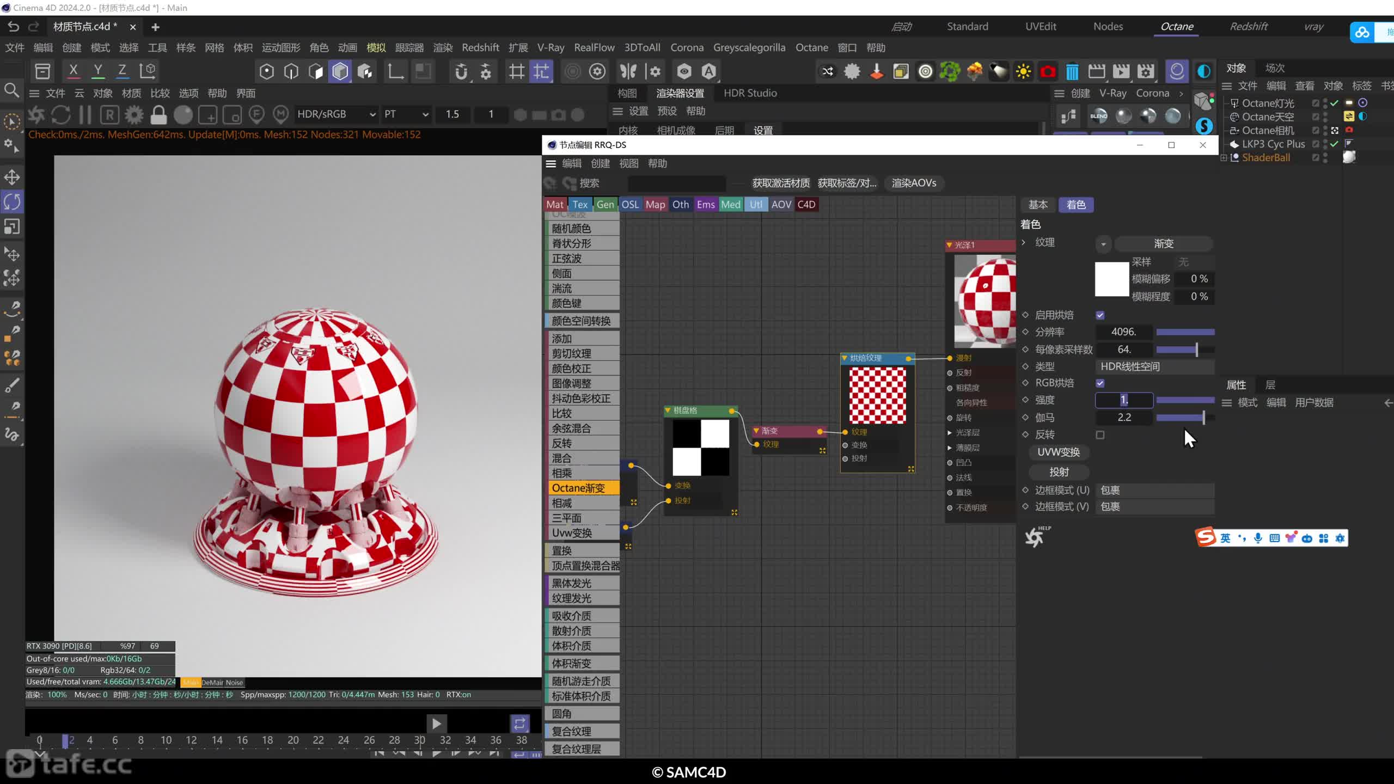Click the 烘焙纹理 node preview thumbnail
Screen dimensions: 1394x784
878,395
